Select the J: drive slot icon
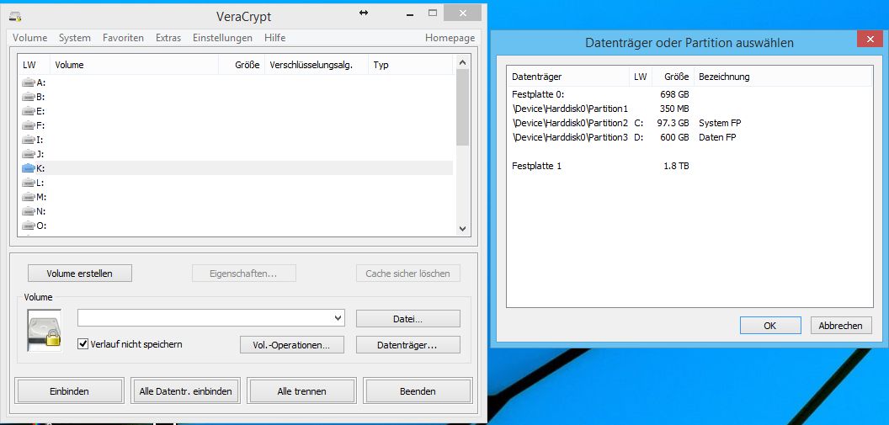The height and width of the screenshot is (425, 889). (29, 154)
